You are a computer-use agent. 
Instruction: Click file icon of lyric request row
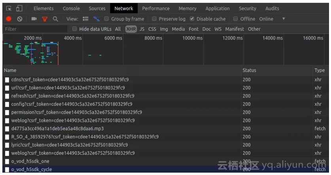tap(7, 145)
